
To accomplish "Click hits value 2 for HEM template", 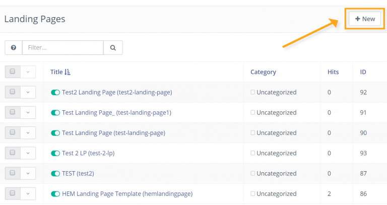I will (329, 193).
